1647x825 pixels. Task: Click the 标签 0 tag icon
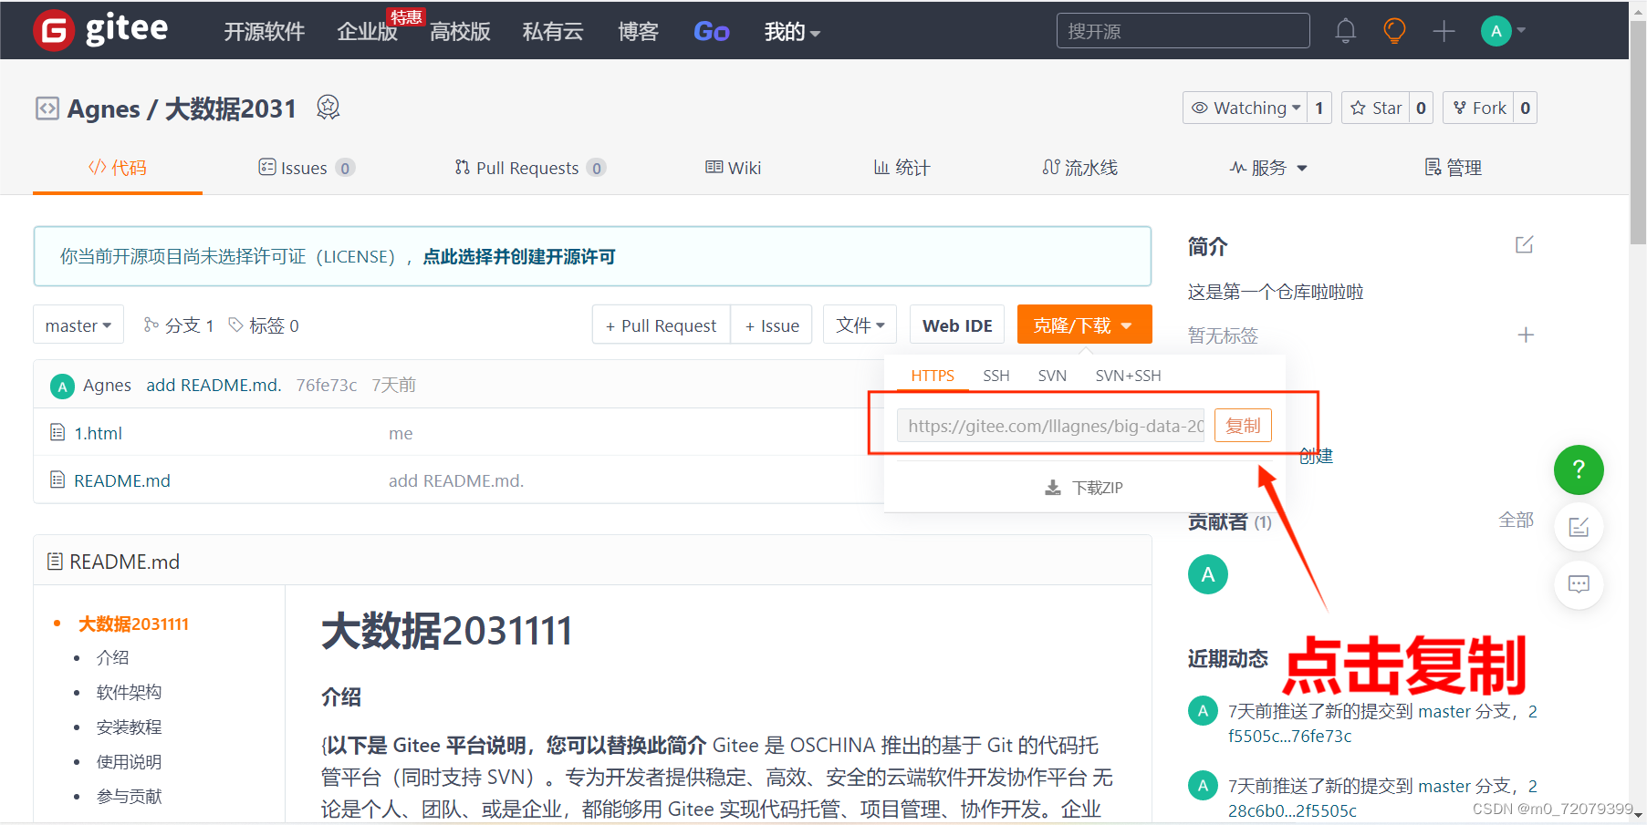tap(235, 325)
